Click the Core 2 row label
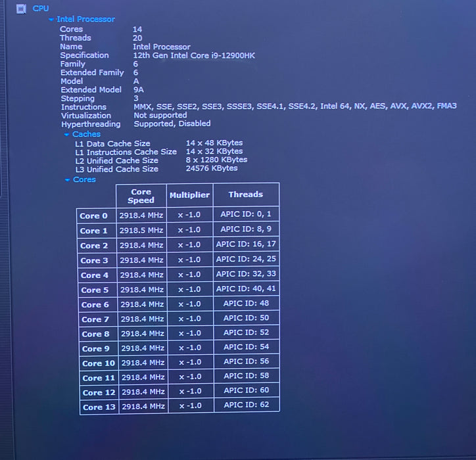Image resolution: width=476 pixels, height=460 pixels. (97, 246)
